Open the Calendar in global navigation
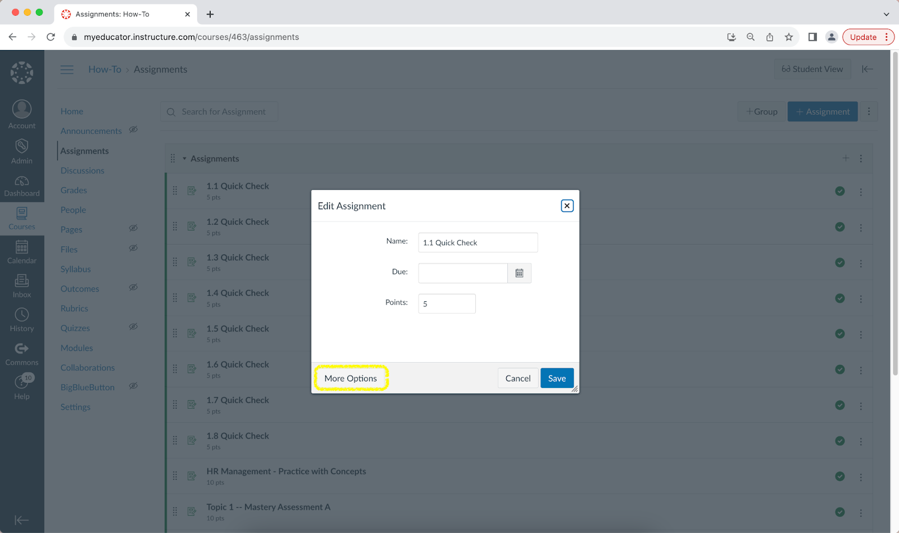This screenshot has width=899, height=533. [22, 252]
